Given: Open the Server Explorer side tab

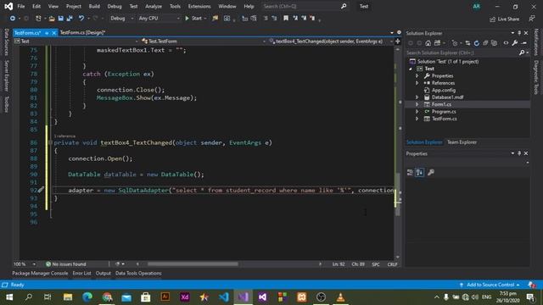Looking at the screenshot, I should tap(6, 75).
